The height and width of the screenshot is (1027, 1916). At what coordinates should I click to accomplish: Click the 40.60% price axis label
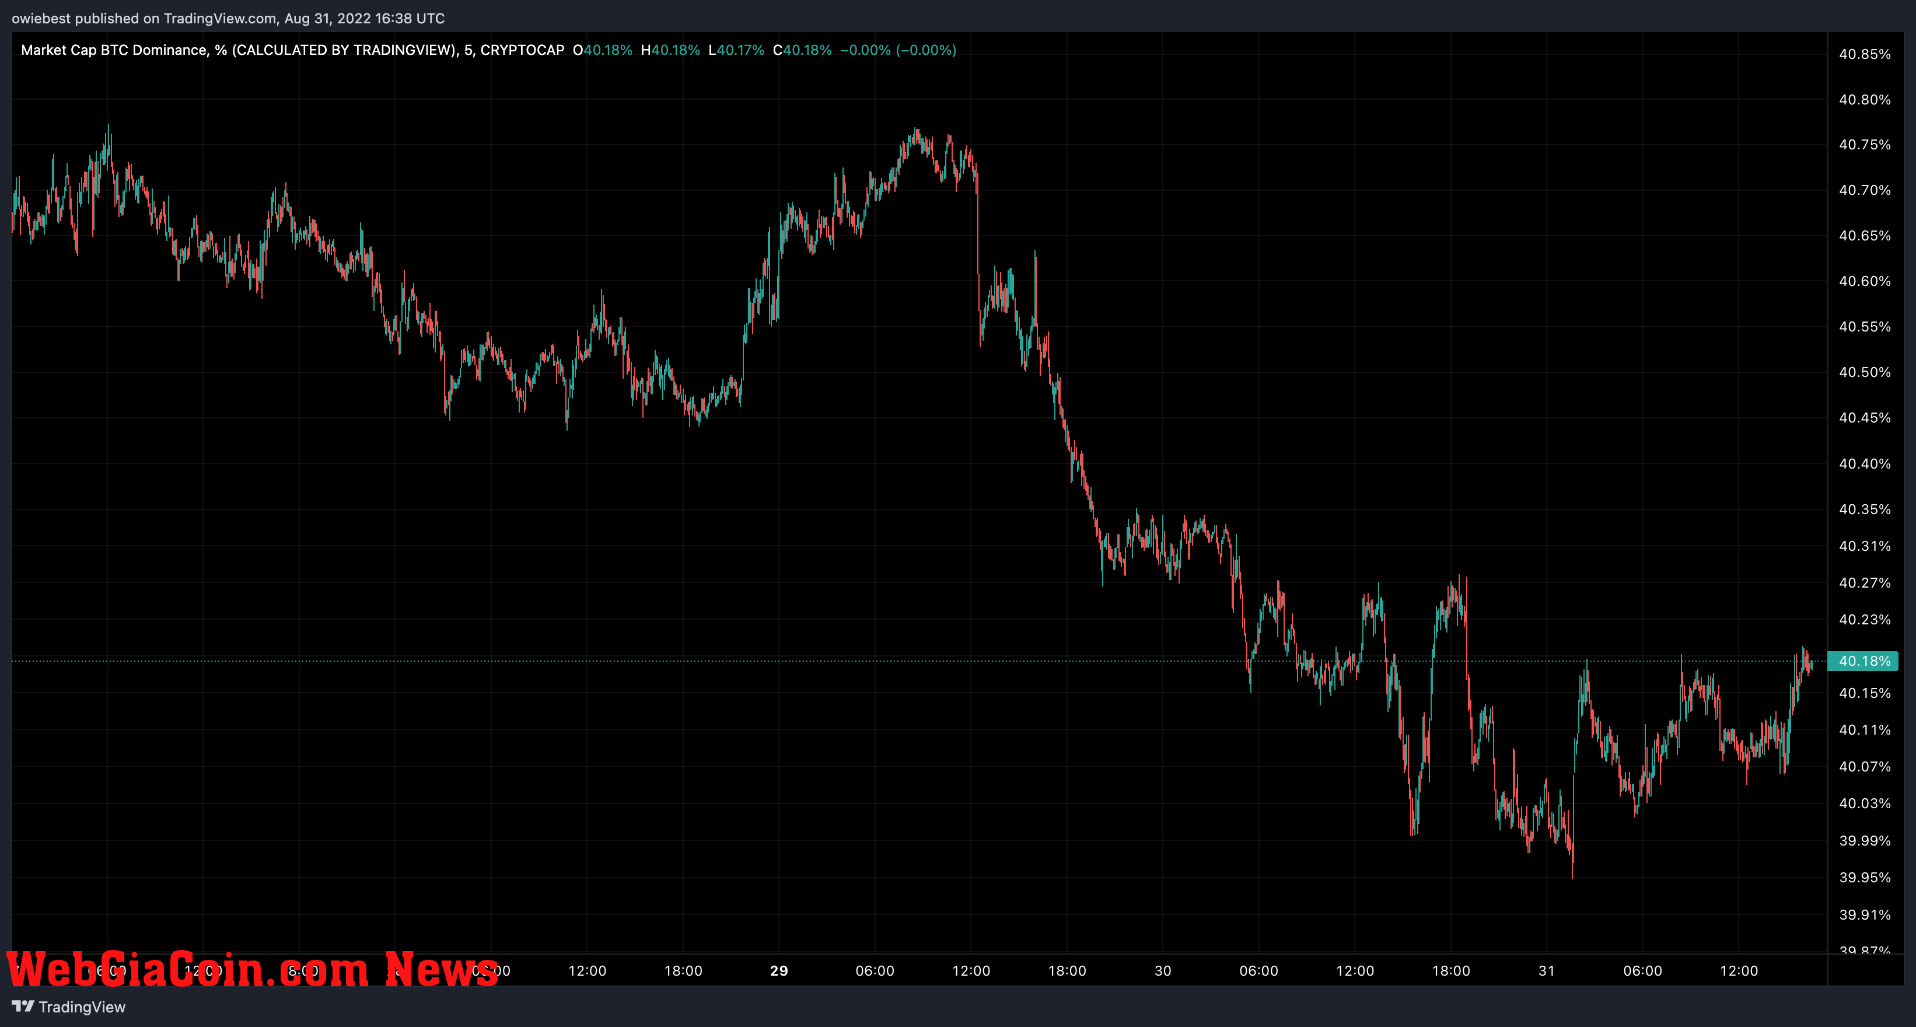coord(1865,281)
